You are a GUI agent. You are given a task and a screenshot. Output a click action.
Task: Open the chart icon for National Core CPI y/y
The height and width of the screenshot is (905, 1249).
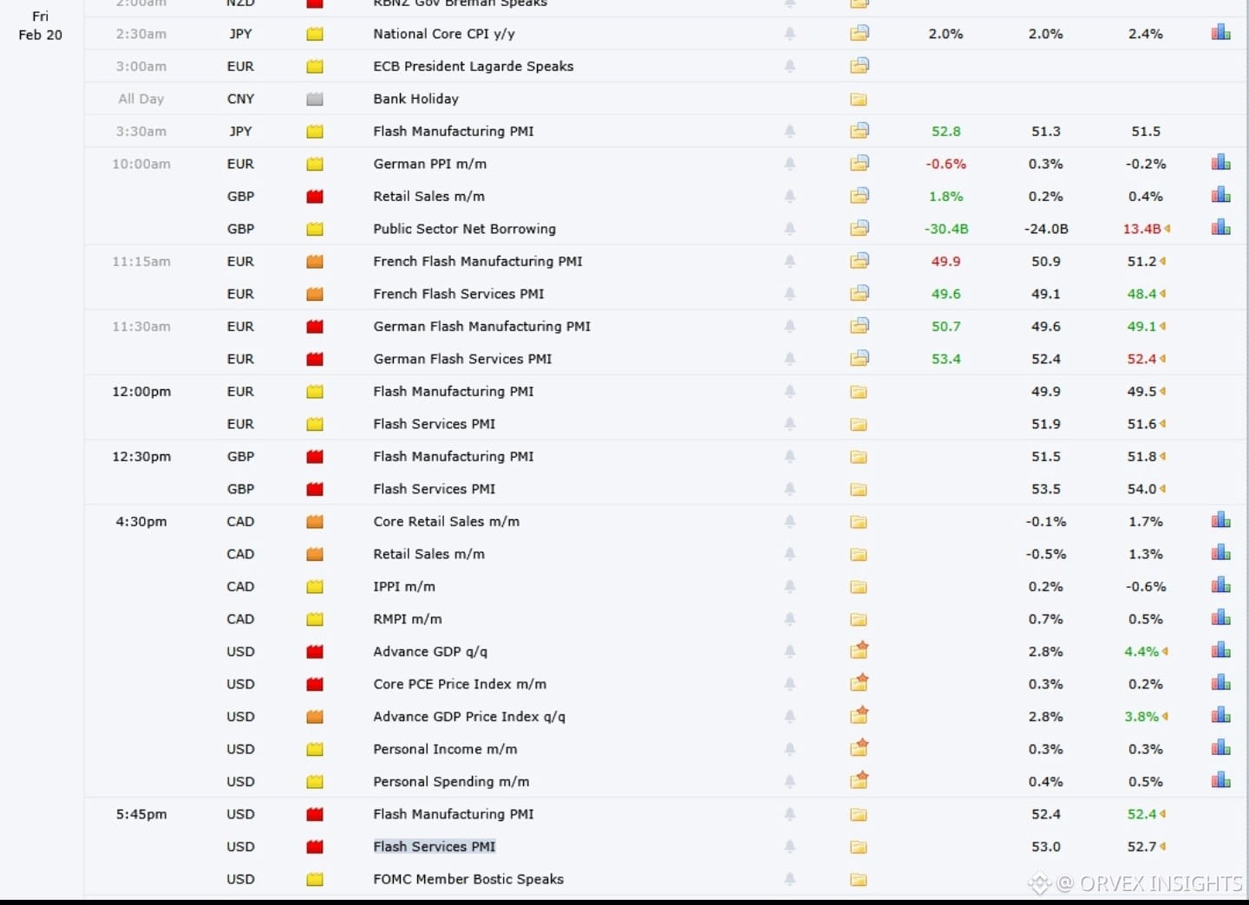(1221, 33)
